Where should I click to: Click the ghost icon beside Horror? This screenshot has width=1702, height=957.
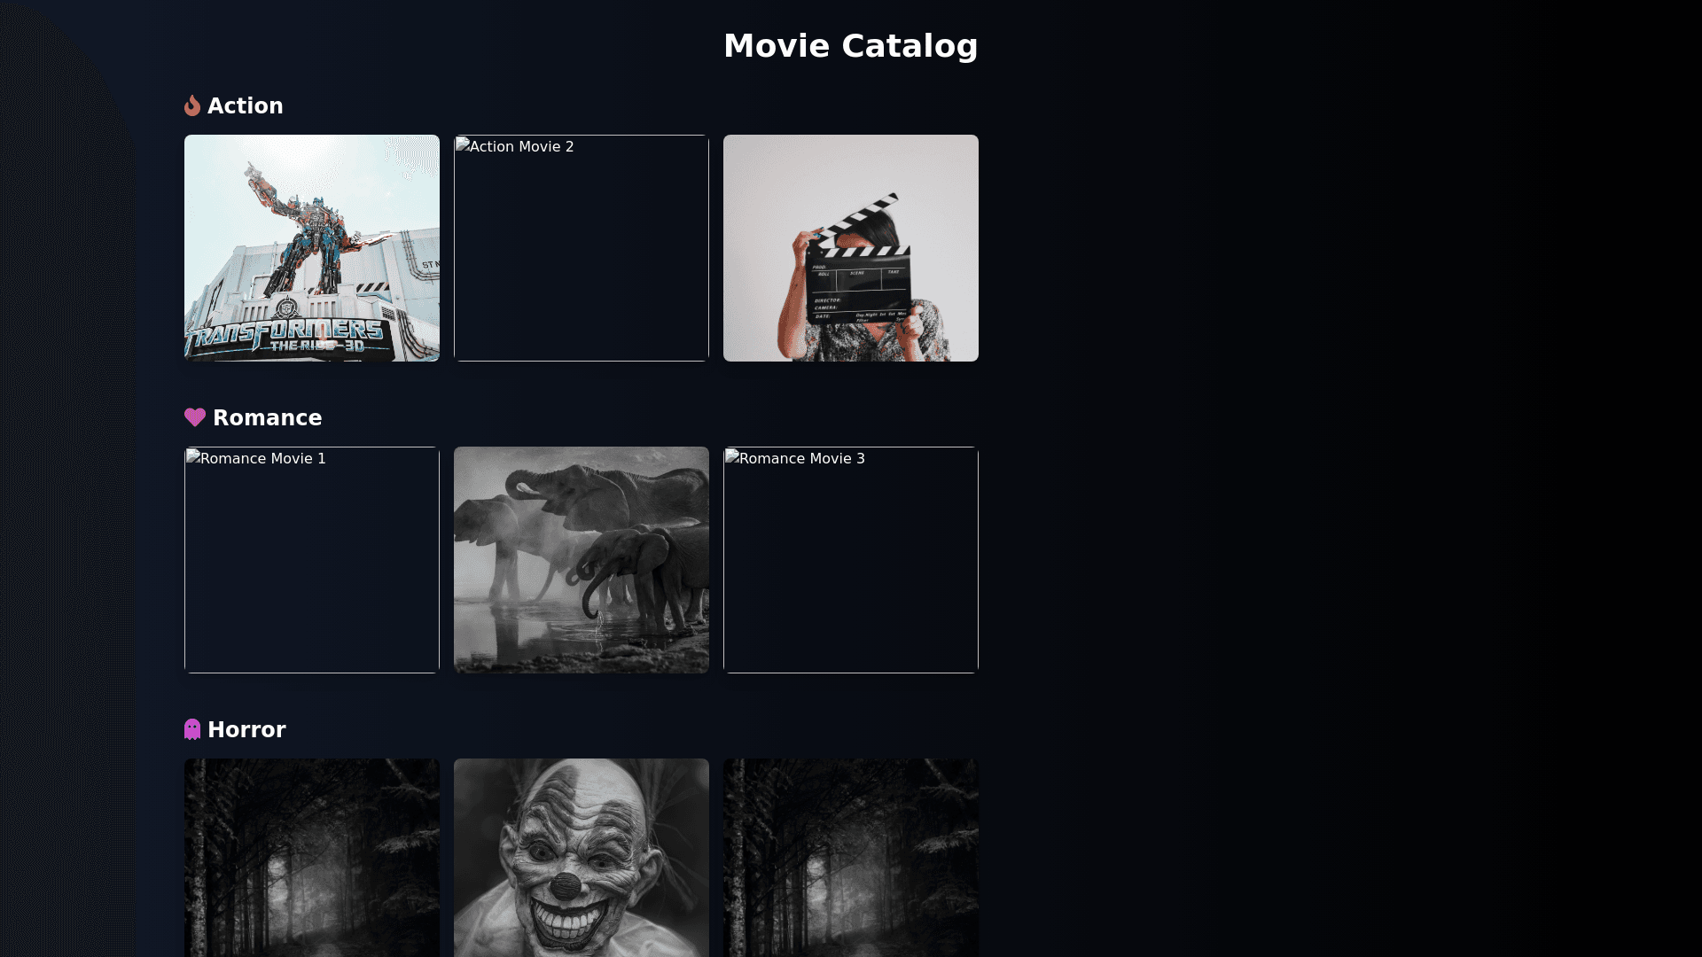192,729
